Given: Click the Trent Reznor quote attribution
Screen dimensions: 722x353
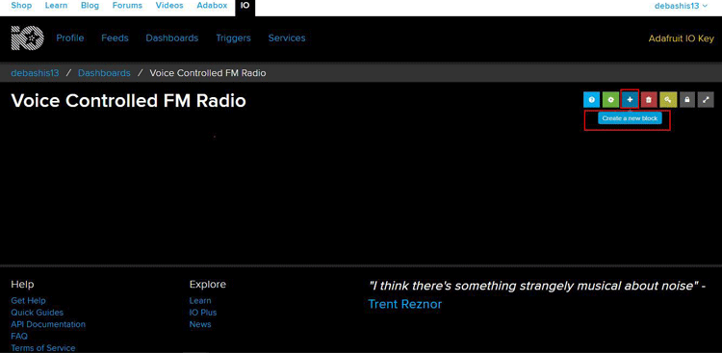Looking at the screenshot, I should (x=405, y=304).
